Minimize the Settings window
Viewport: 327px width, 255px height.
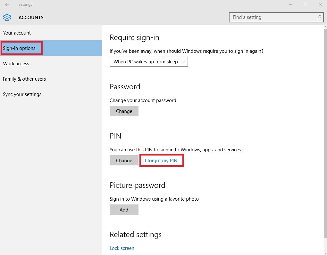(x=291, y=4)
